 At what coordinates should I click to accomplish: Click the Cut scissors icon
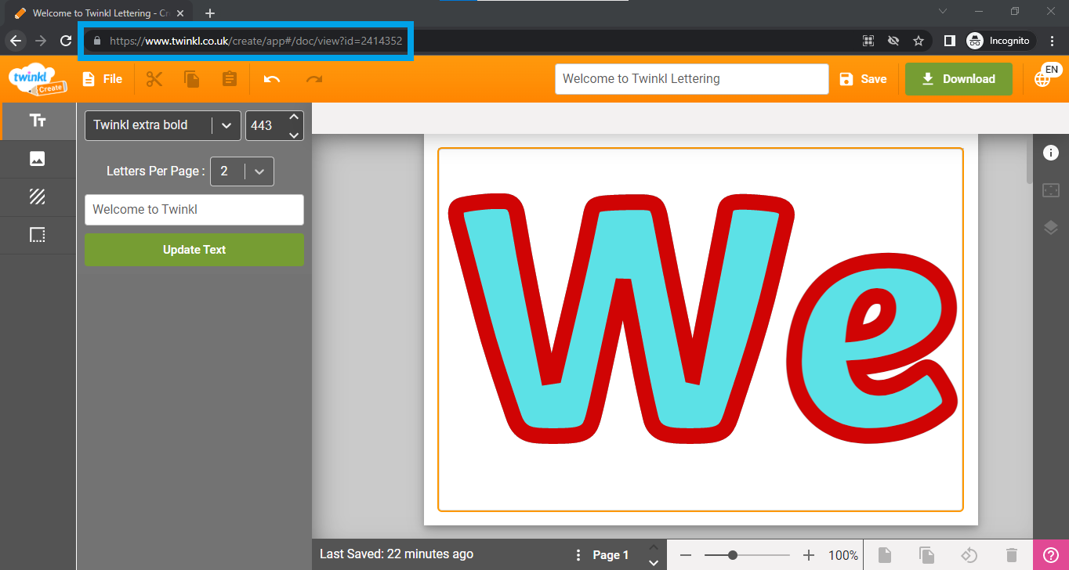(154, 79)
